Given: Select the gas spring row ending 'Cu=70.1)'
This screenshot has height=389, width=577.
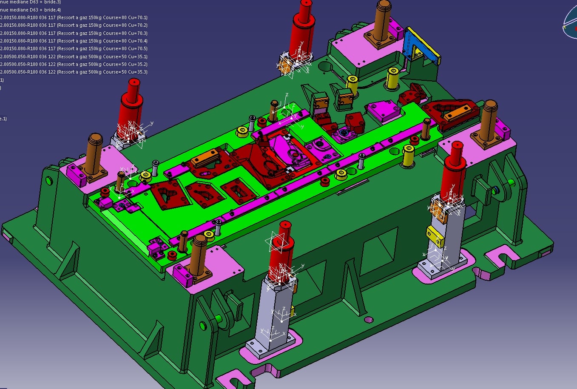Looking at the screenshot, I should pos(74,17).
